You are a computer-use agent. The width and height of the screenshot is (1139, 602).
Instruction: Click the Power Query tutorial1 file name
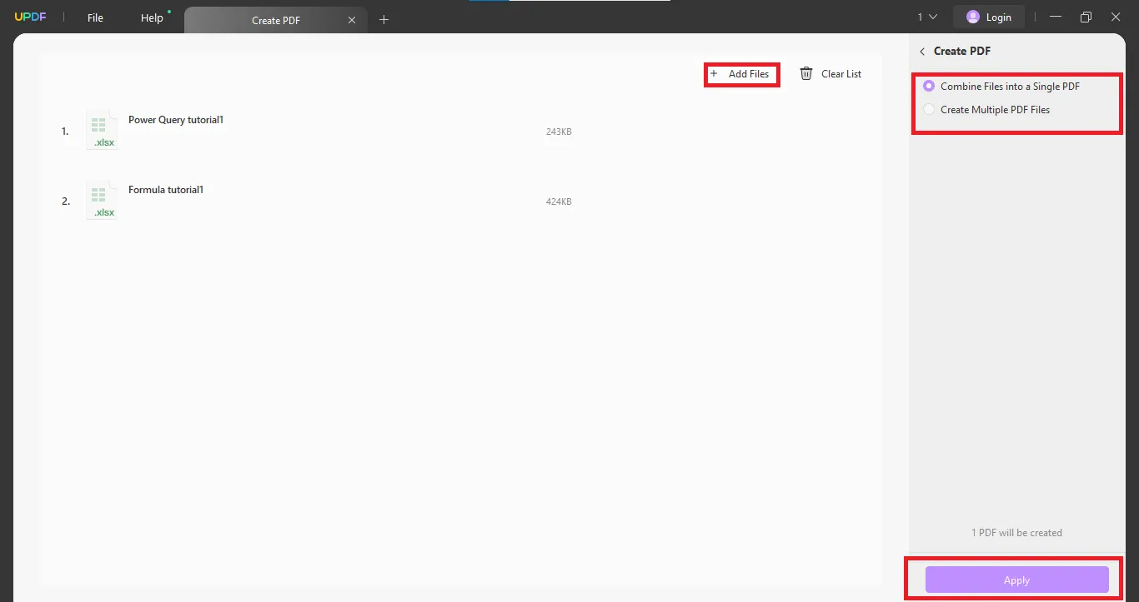click(x=176, y=119)
